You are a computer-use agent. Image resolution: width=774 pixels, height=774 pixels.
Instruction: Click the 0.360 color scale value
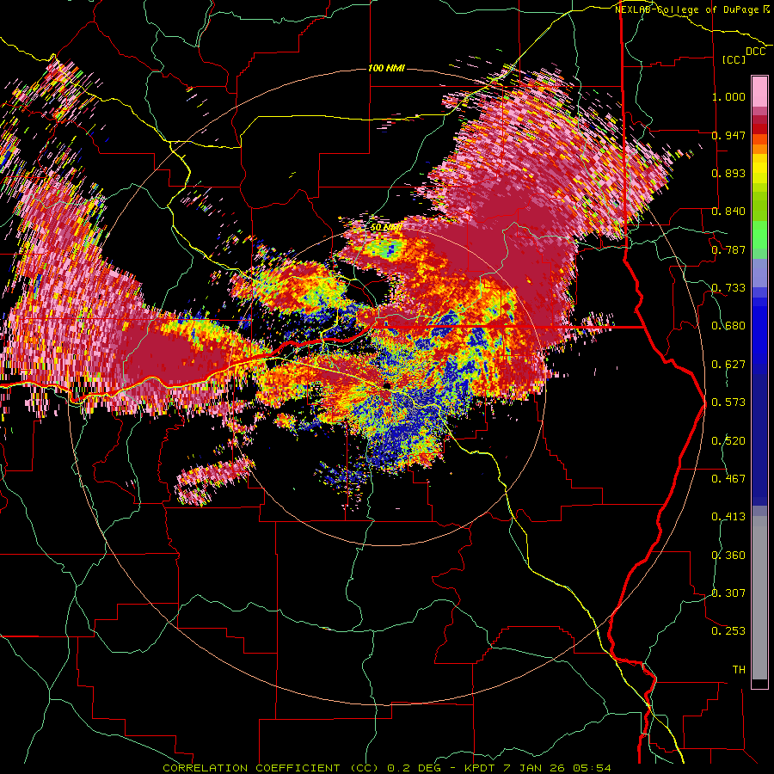click(x=728, y=556)
